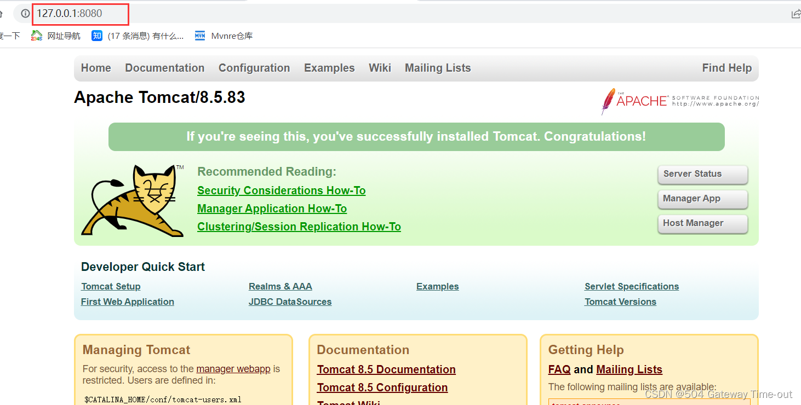The width and height of the screenshot is (801, 405).
Task: Click the Apache Software Foundation feather logo
Action: [x=679, y=101]
